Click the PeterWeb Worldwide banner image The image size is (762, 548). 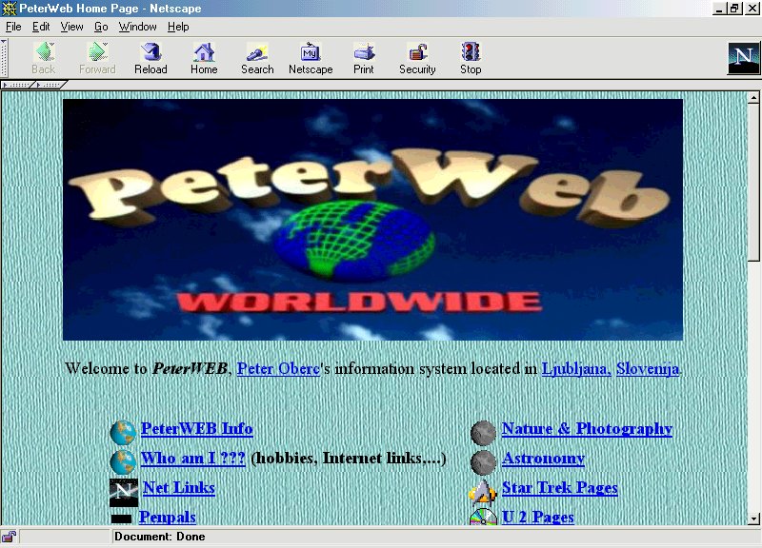[x=372, y=220]
